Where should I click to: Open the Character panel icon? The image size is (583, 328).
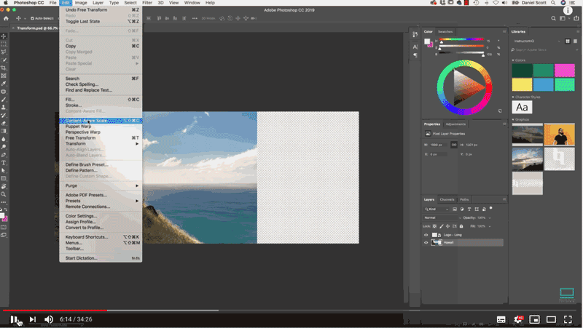tap(415, 47)
